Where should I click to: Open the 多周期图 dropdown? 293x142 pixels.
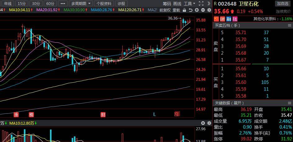coord(81,4)
